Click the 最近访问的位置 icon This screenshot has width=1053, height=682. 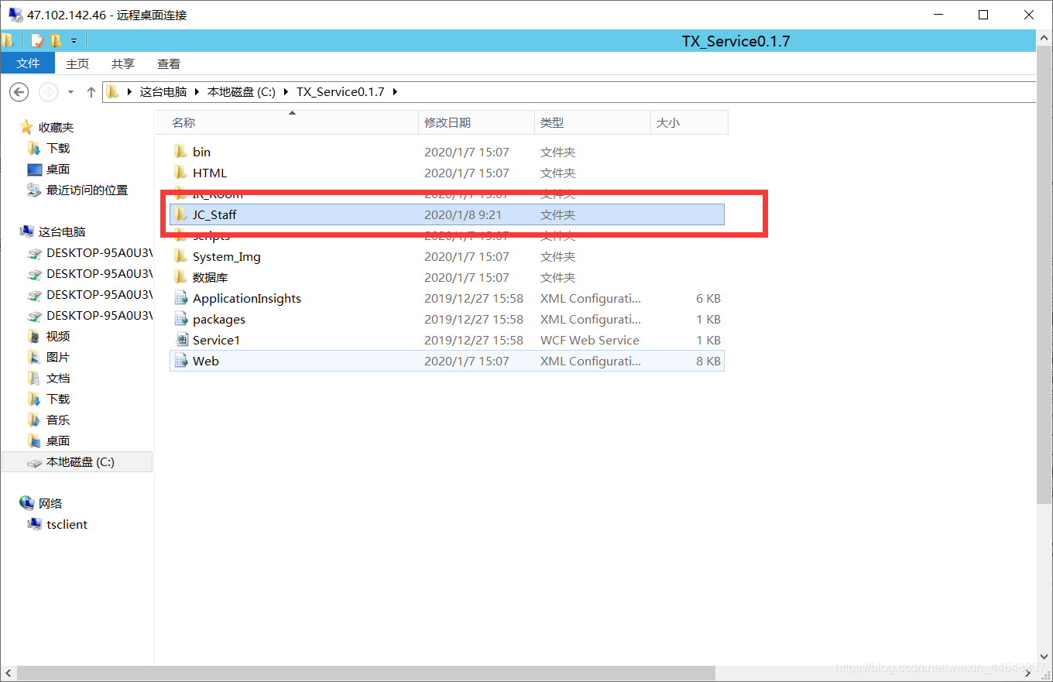tap(34, 190)
